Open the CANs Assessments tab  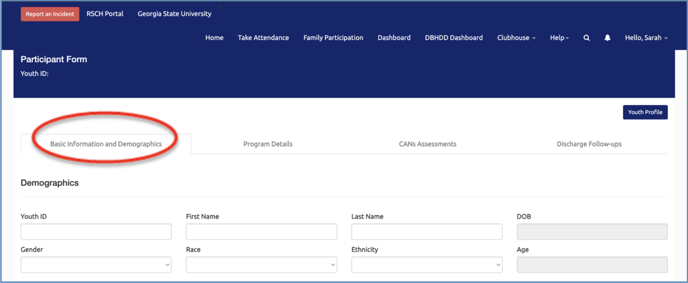click(427, 144)
